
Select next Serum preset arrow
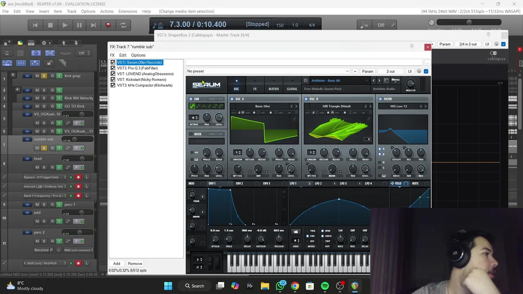click(379, 80)
